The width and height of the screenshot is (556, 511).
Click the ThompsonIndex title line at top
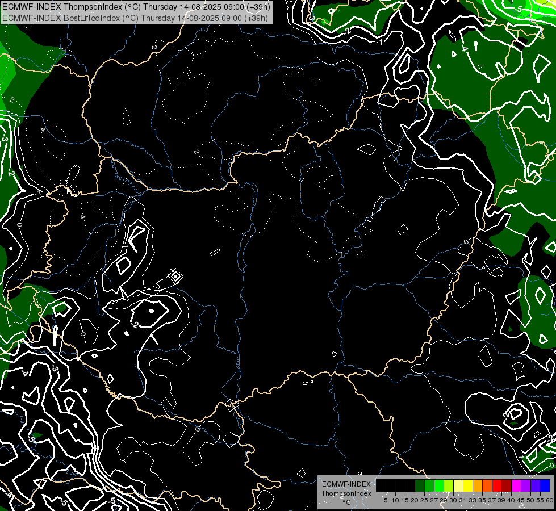pyautogui.click(x=136, y=7)
